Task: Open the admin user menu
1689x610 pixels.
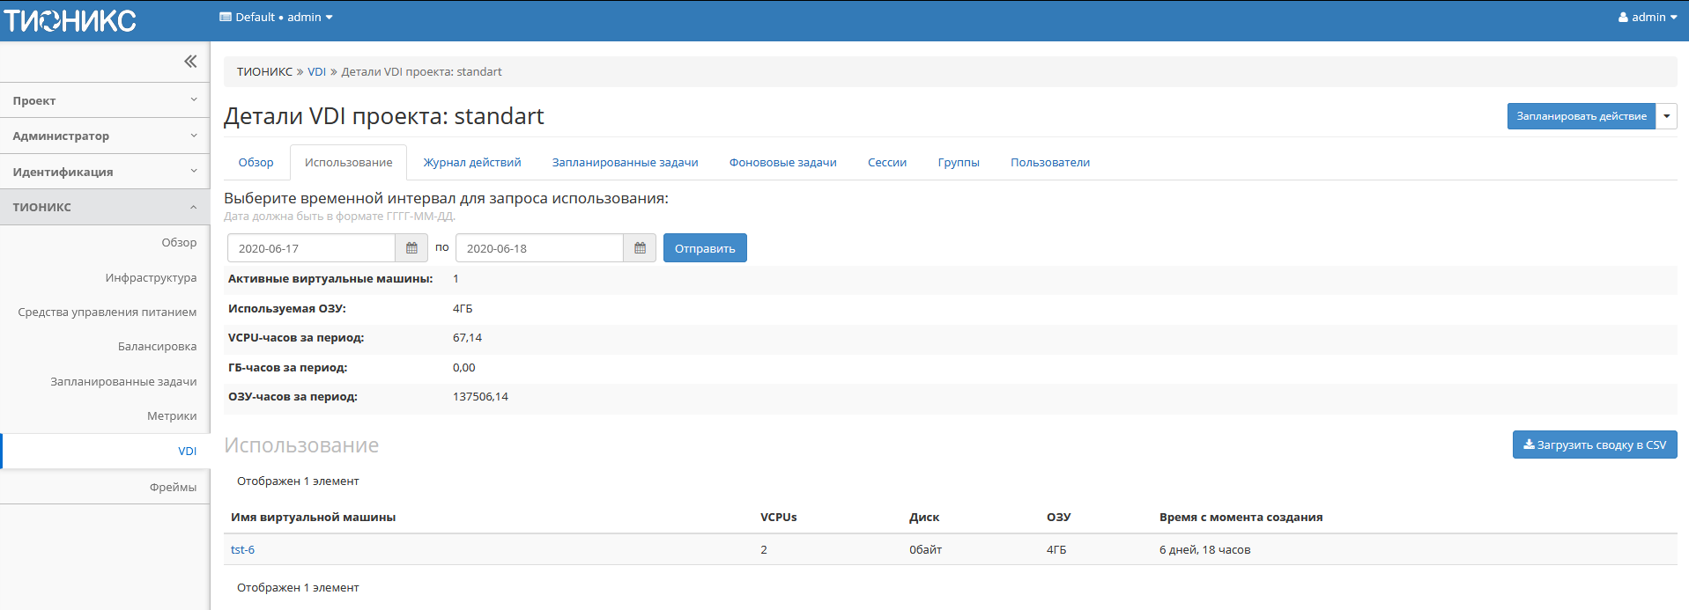Action: point(1647,18)
